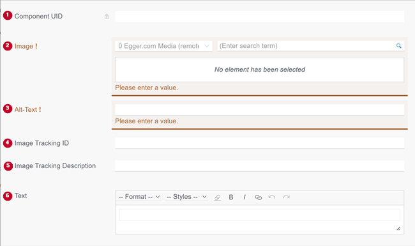Click the 'Alt-Text !' field label

[28, 110]
